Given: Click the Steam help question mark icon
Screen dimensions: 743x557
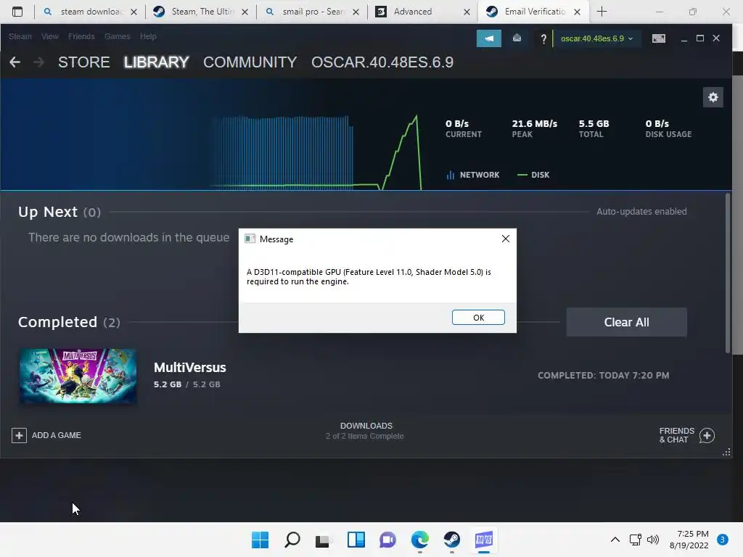Looking at the screenshot, I should click(x=543, y=39).
